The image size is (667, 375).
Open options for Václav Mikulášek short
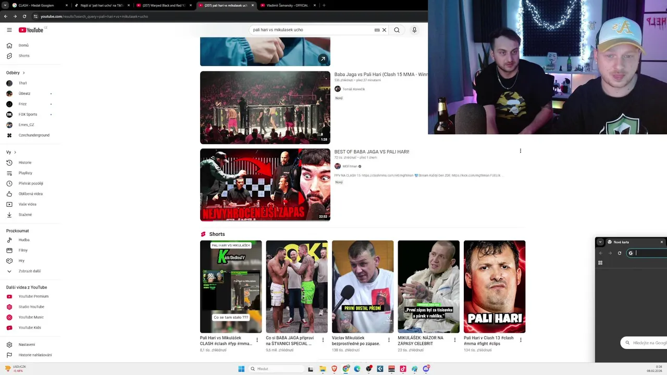point(389,340)
